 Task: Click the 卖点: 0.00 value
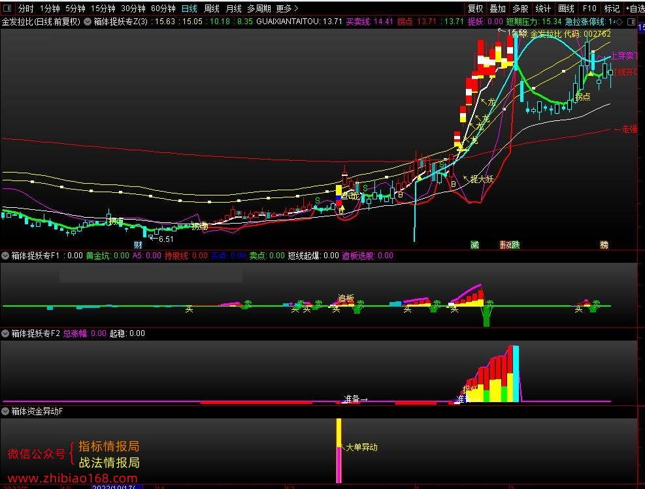pyautogui.click(x=267, y=256)
